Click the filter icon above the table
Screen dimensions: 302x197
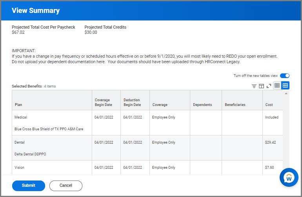click(254, 86)
